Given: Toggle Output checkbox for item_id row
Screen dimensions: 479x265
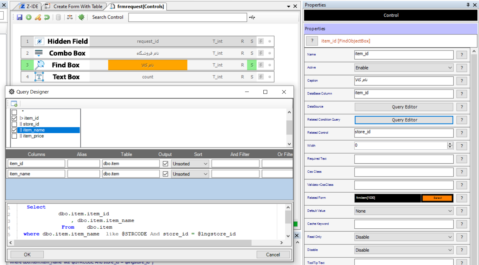Looking at the screenshot, I should pyautogui.click(x=165, y=164).
